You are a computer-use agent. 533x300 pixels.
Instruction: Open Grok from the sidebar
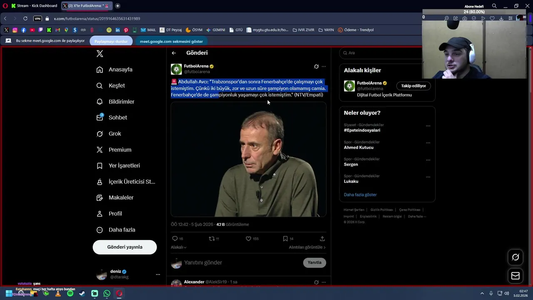click(x=109, y=134)
